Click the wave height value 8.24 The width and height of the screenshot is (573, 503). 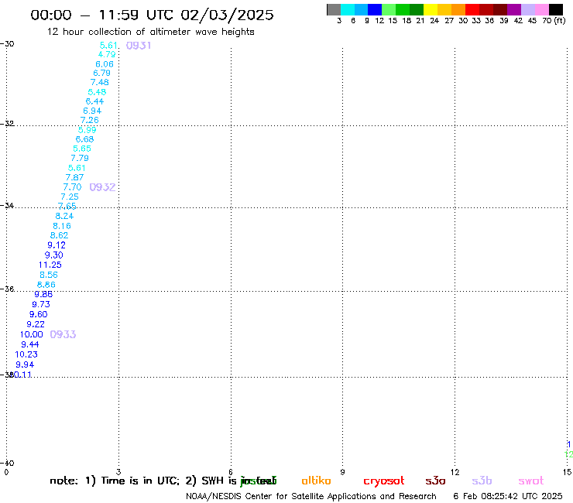point(64,216)
